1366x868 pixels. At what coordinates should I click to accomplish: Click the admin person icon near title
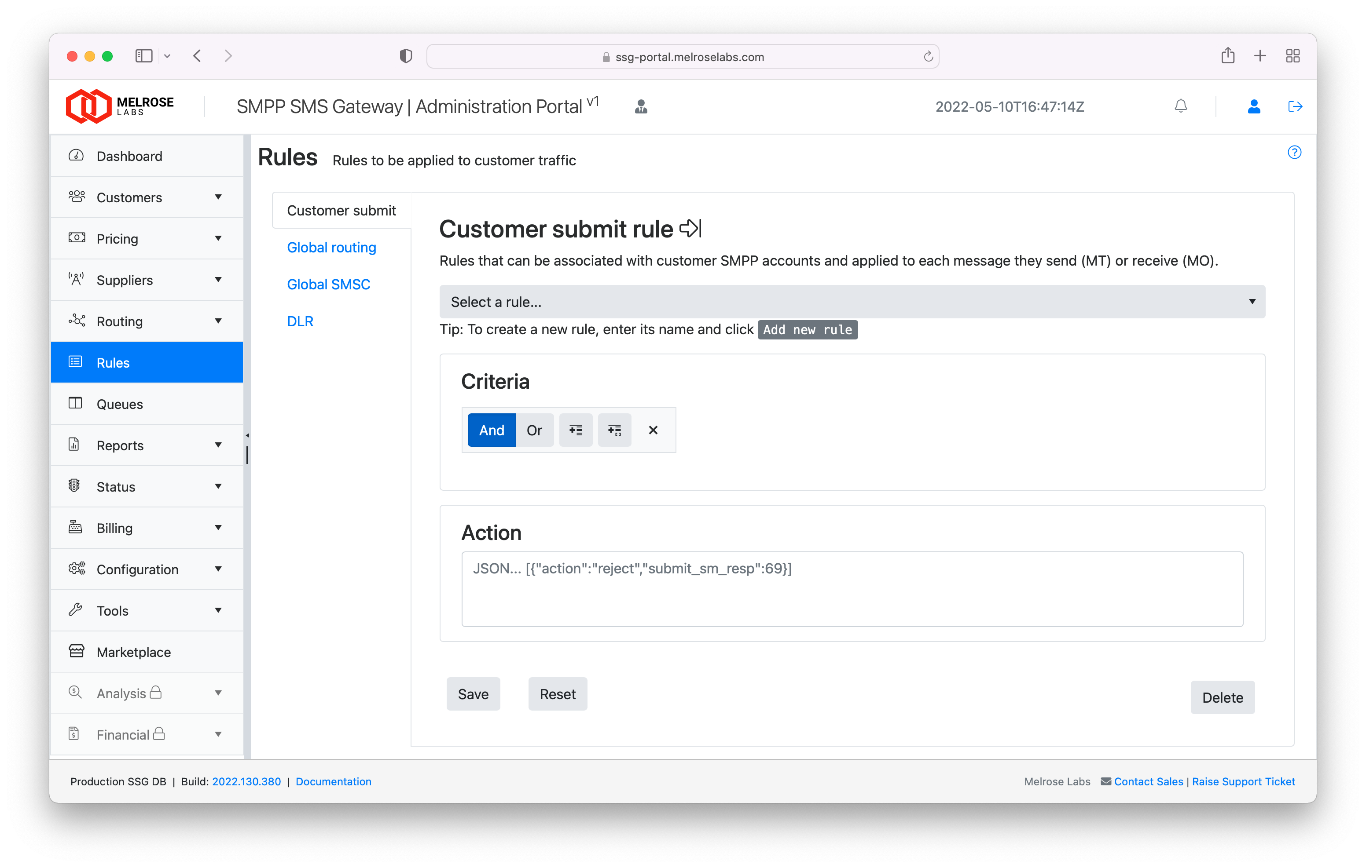pos(641,106)
